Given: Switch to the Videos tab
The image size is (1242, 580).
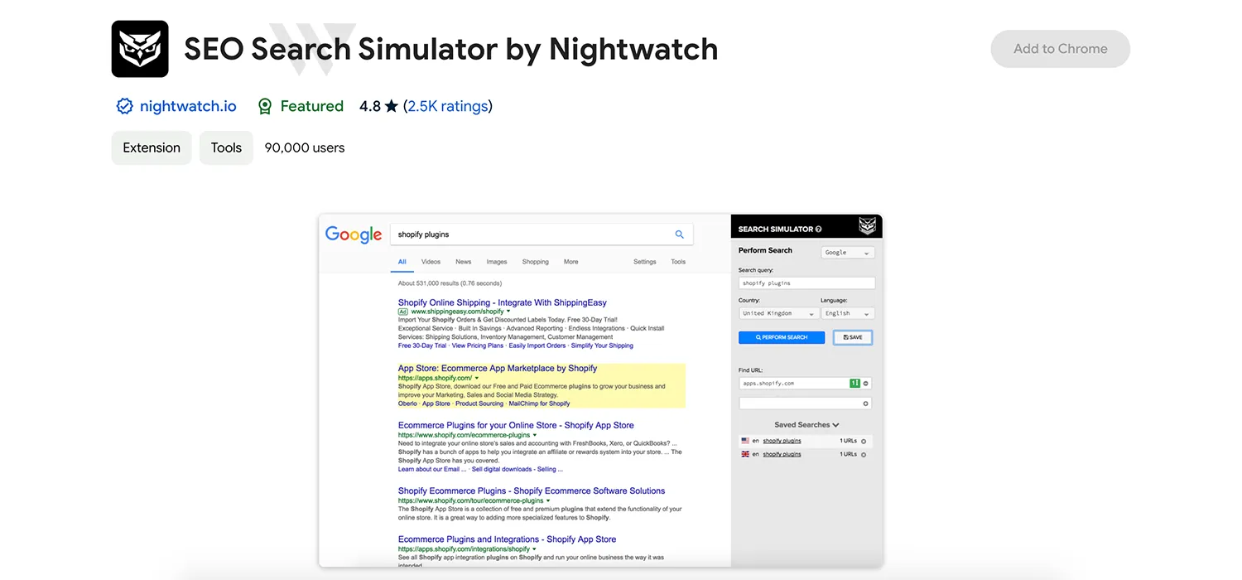Looking at the screenshot, I should (431, 262).
